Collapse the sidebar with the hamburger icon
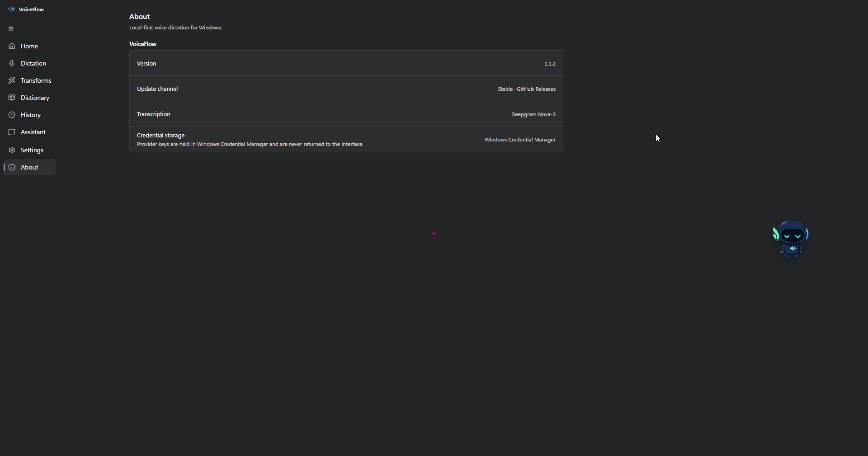 click(x=11, y=29)
